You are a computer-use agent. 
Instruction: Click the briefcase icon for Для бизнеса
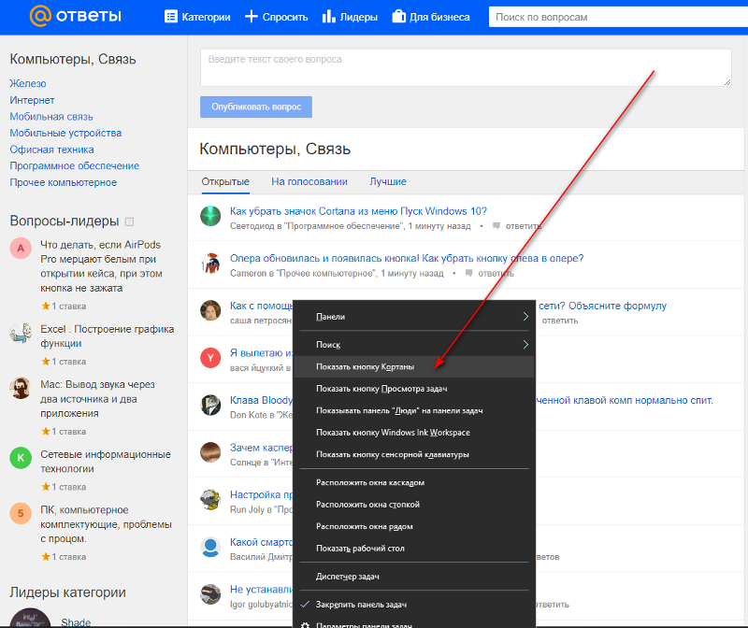point(399,17)
